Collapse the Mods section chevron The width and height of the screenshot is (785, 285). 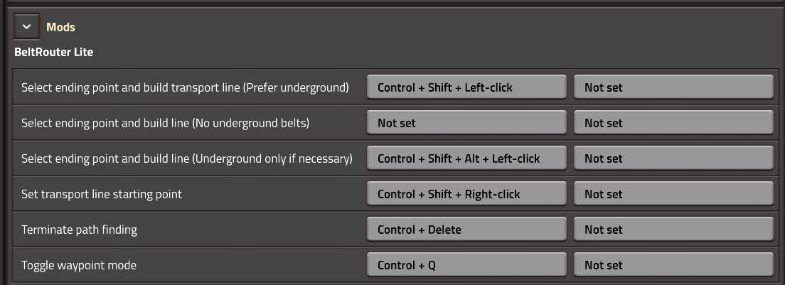pos(26,27)
